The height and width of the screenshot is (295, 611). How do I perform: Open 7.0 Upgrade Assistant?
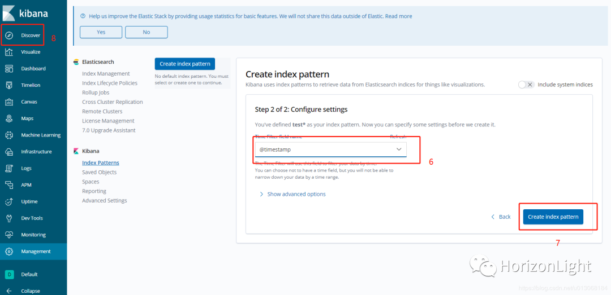coord(109,130)
